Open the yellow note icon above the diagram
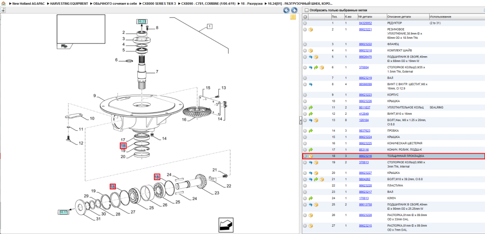Screen dimensions: 485x234 (293, 17)
